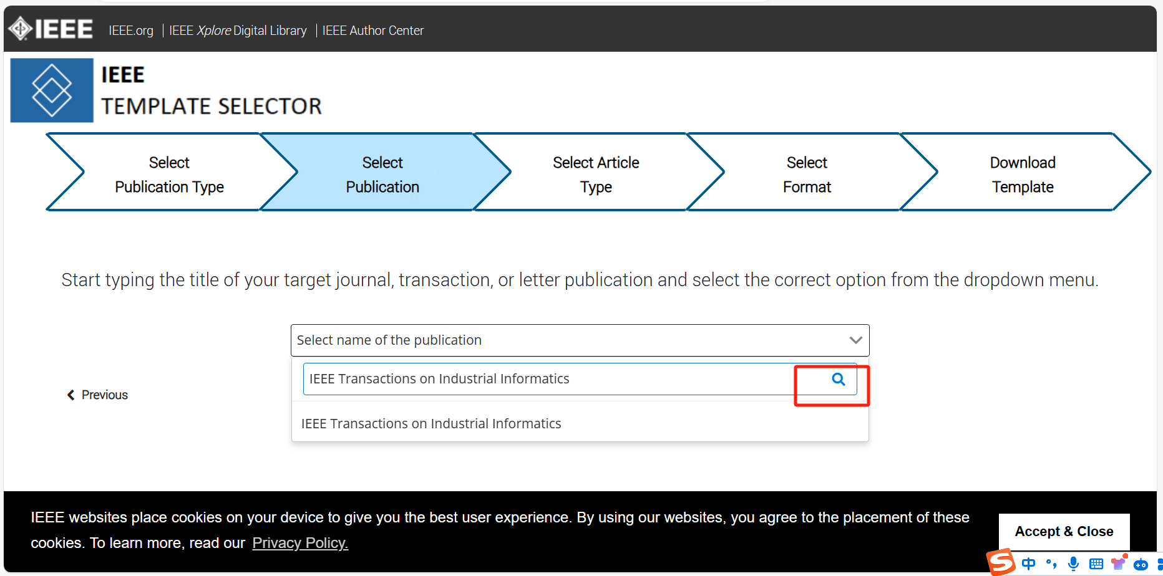The height and width of the screenshot is (576, 1163).
Task: Collapse dropdown using the chevron arrow
Action: pyautogui.click(x=856, y=340)
